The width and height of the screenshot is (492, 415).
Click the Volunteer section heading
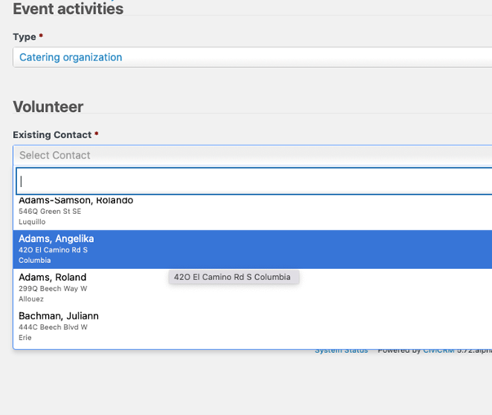[x=48, y=106]
